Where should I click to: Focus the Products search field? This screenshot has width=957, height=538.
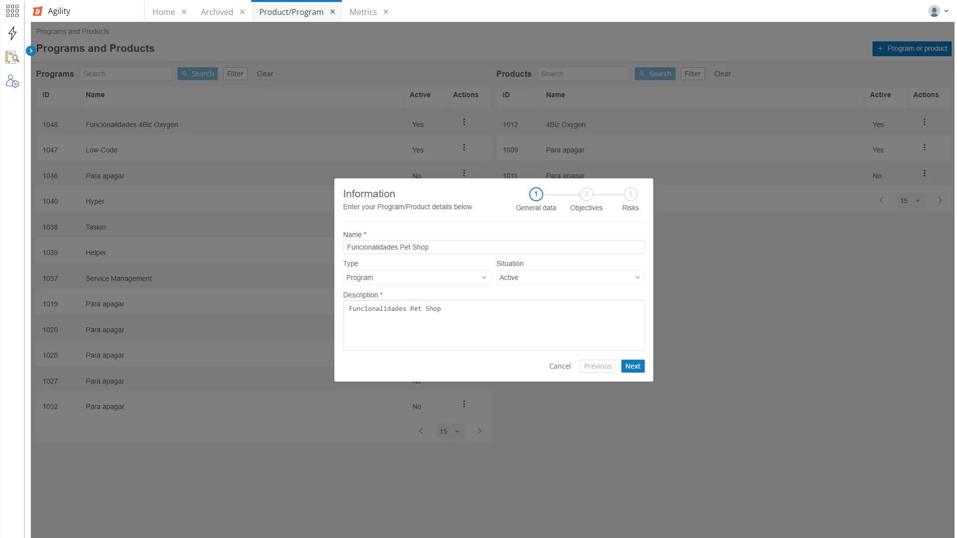pos(583,74)
